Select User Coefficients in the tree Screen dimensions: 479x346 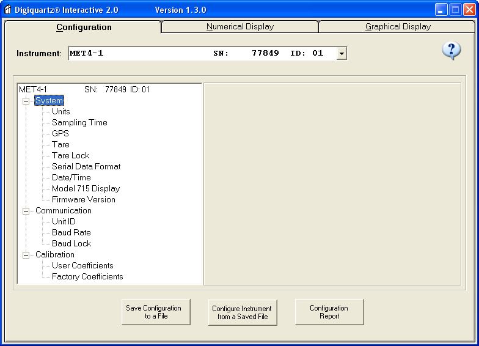[x=82, y=265]
